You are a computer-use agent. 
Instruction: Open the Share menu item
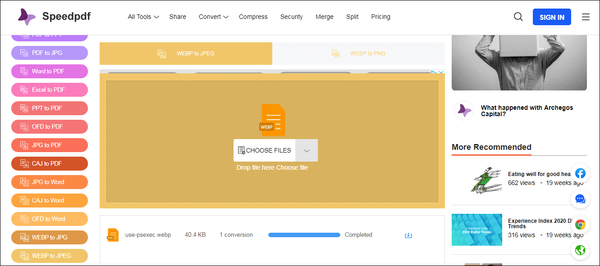178,17
